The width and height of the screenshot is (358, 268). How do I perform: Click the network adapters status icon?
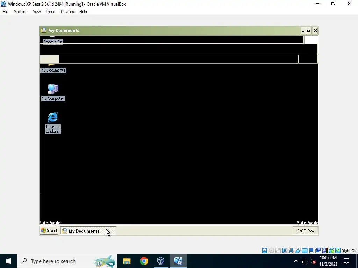click(x=291, y=251)
